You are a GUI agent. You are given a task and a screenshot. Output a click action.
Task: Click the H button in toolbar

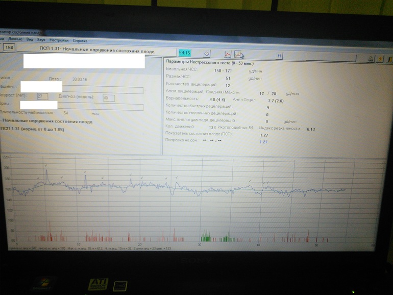coord(279,56)
